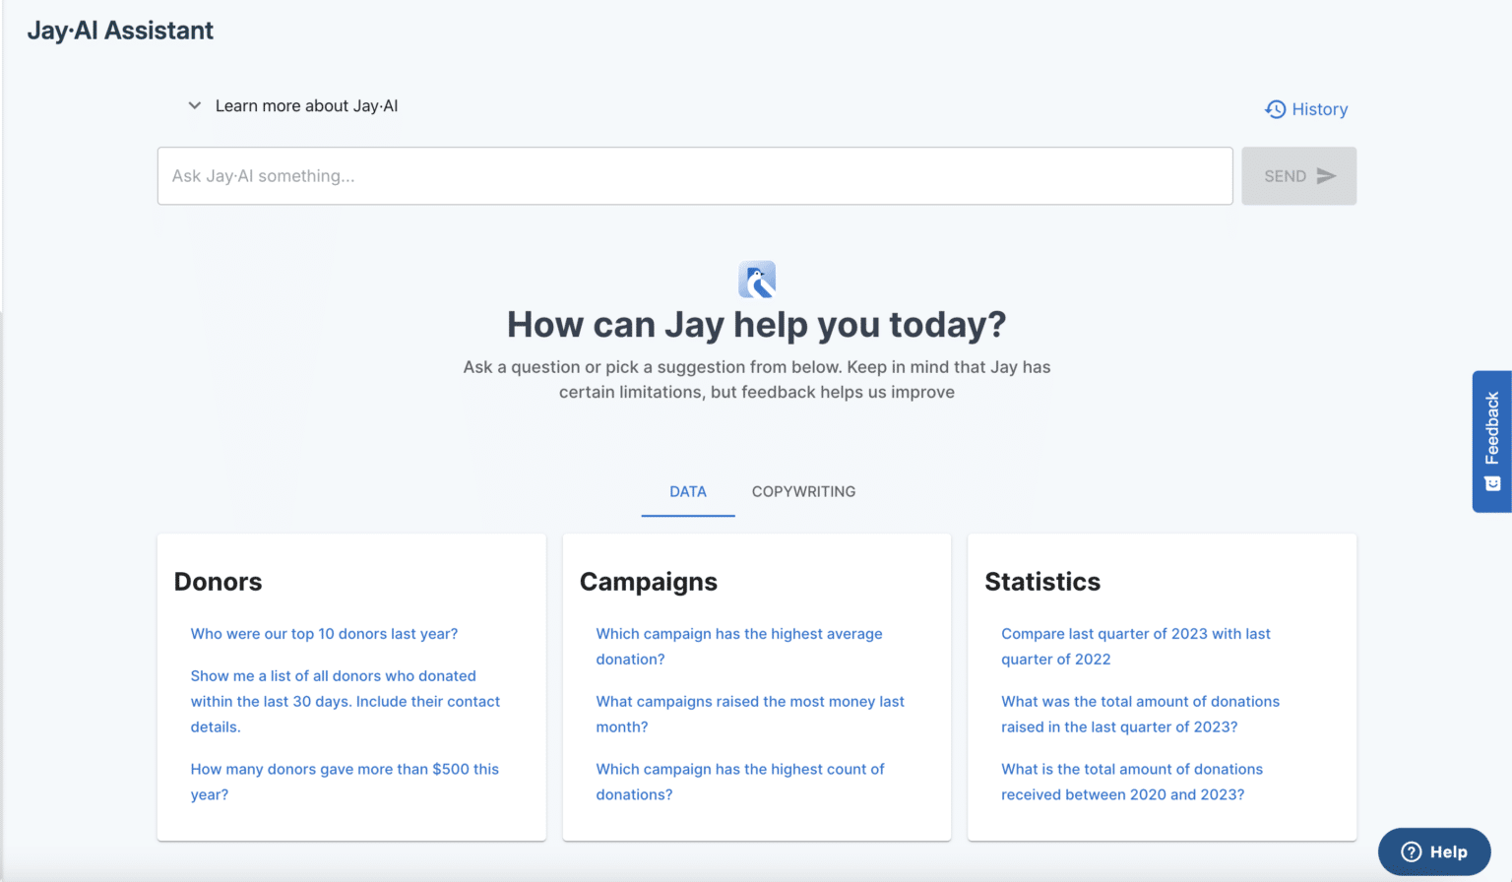Screen dimensions: 1512x882
Task: Click the Donors card heading
Action: [218, 582]
